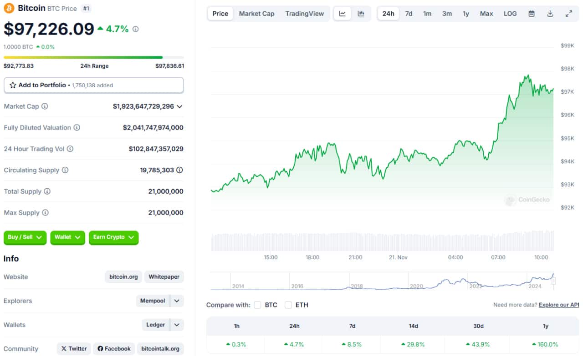Click info icon right of 19,785,303 value
Viewport: 583px width, 356px height.
(x=180, y=170)
